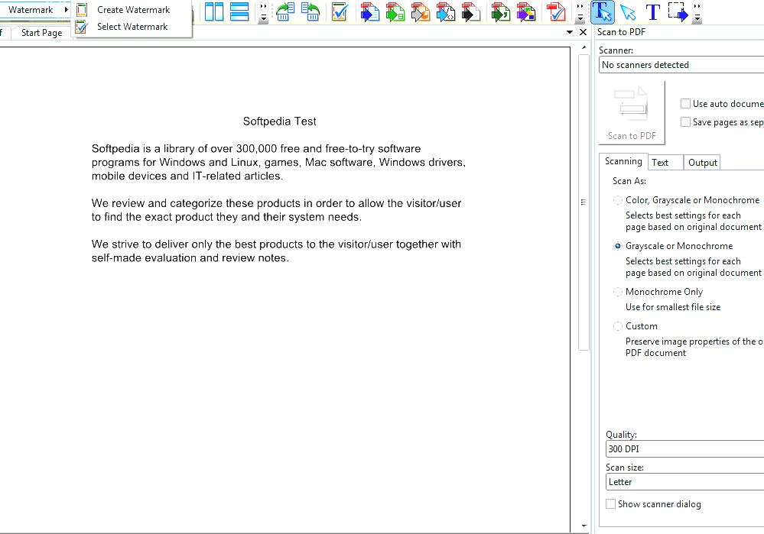Open the Watermark menu item

click(35, 10)
